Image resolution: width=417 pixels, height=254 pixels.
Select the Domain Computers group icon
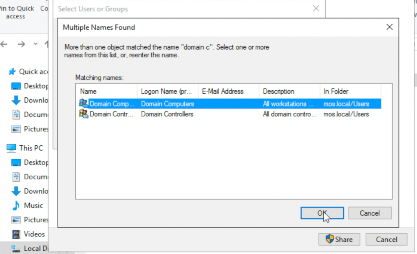tap(83, 104)
